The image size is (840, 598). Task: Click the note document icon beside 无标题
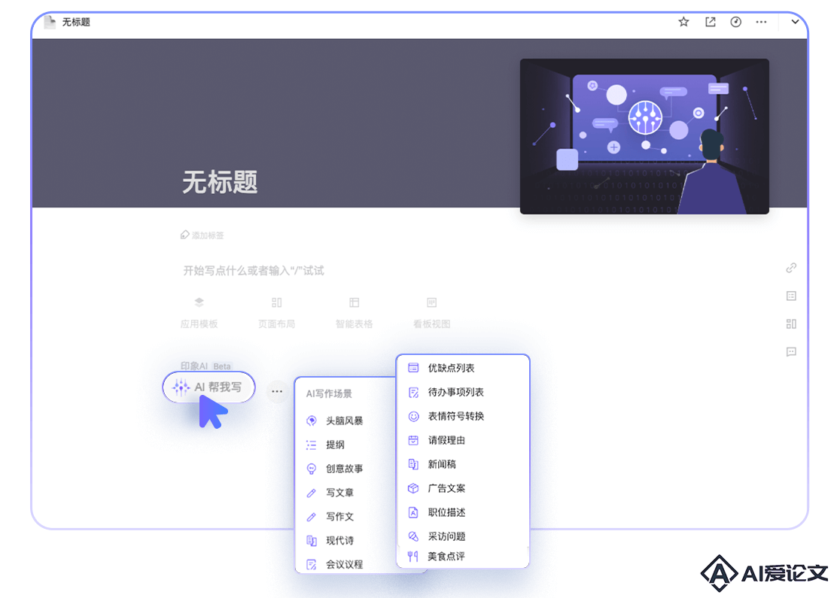point(50,22)
